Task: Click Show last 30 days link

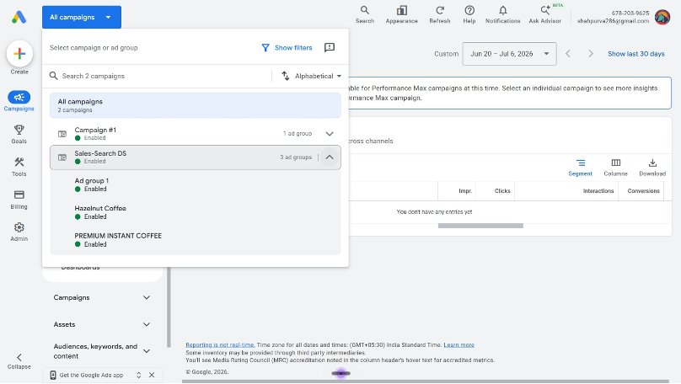Action: pos(635,54)
